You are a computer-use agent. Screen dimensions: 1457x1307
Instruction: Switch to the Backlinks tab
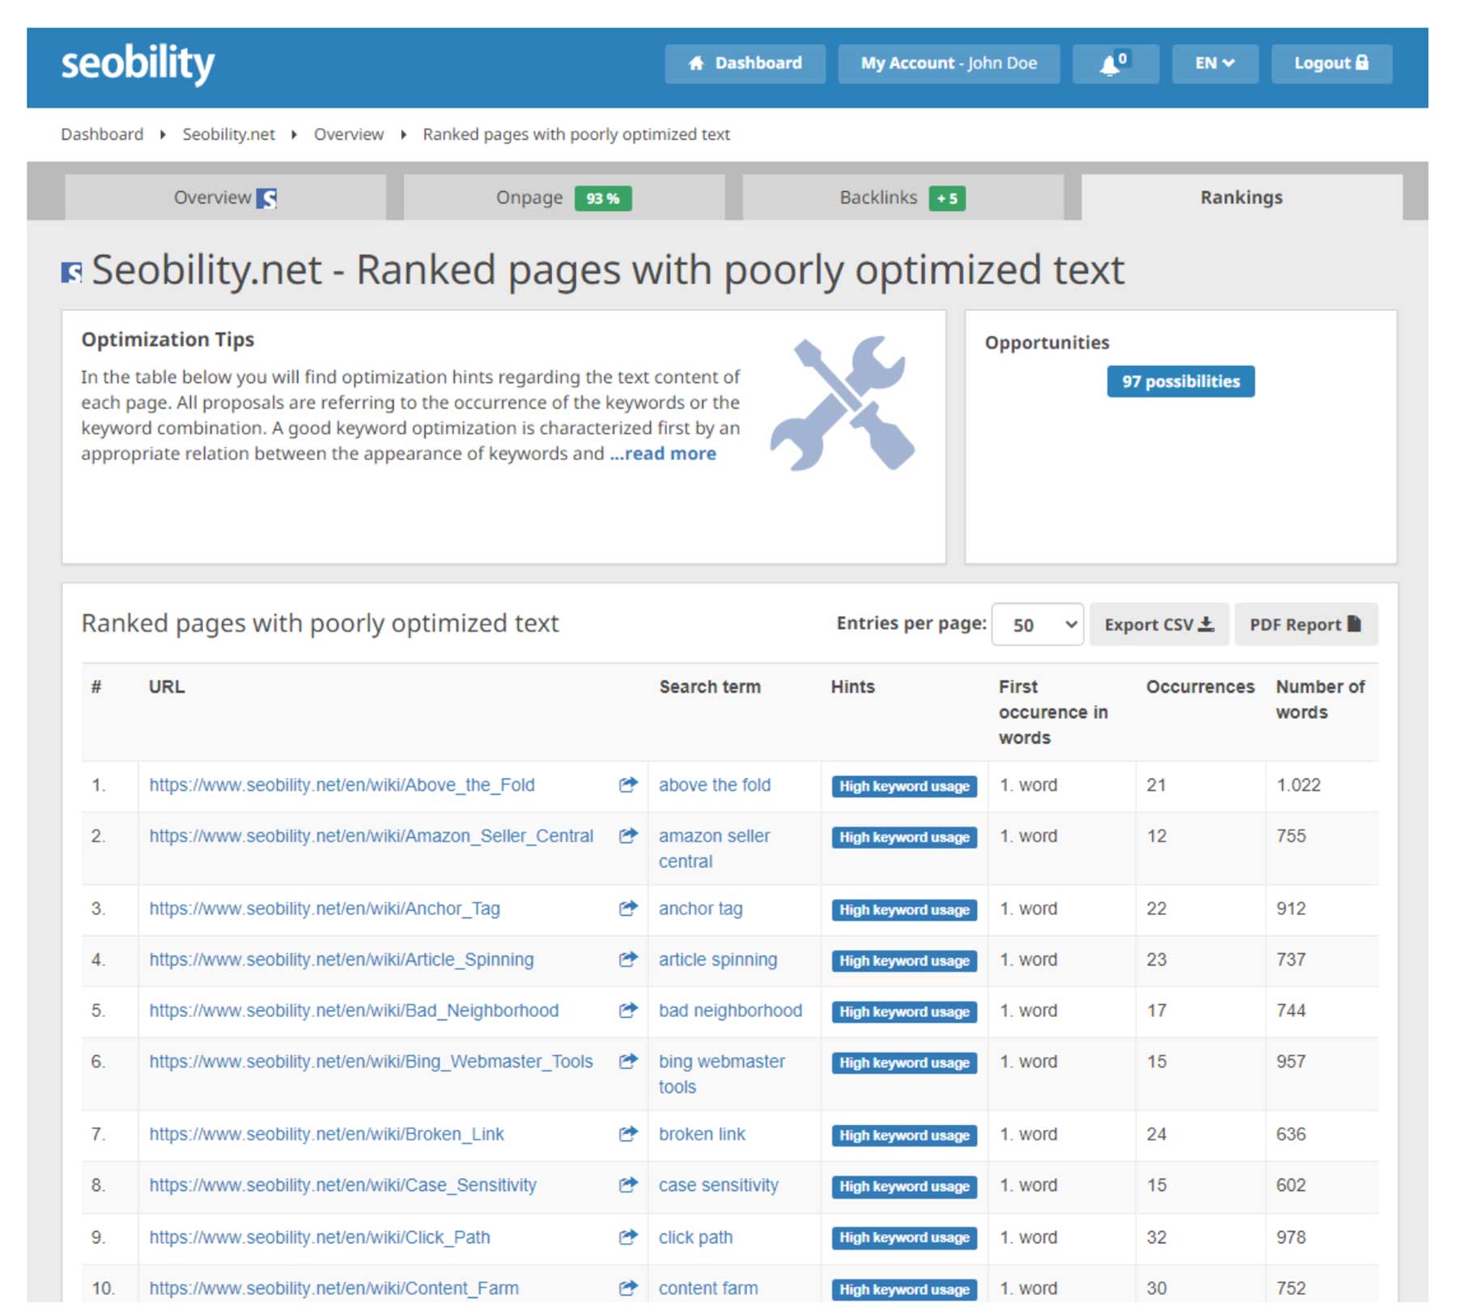pos(902,198)
